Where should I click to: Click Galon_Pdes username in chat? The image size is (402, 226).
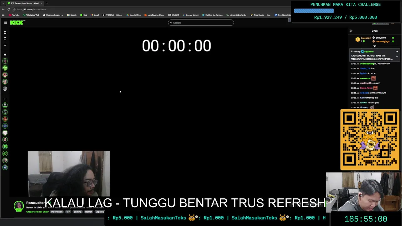(x=366, y=88)
